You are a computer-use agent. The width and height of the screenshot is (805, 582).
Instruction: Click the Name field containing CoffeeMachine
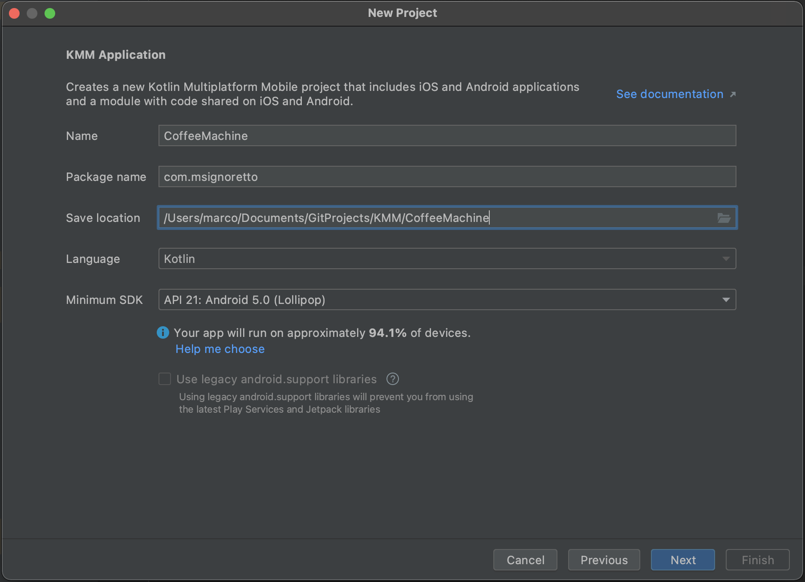447,136
